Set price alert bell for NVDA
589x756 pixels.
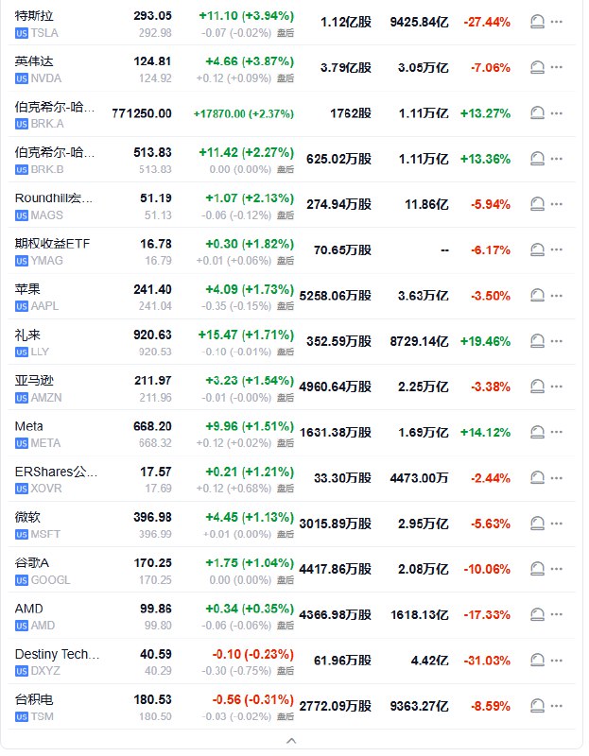(x=537, y=67)
